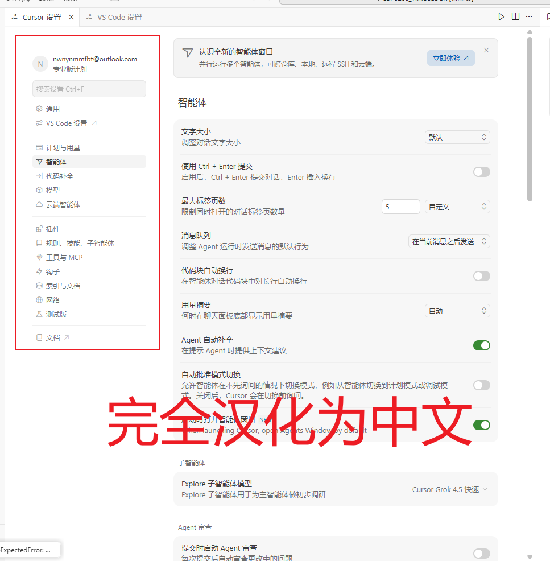Click the split editor icon
This screenshot has width=550, height=561.
tap(515, 16)
